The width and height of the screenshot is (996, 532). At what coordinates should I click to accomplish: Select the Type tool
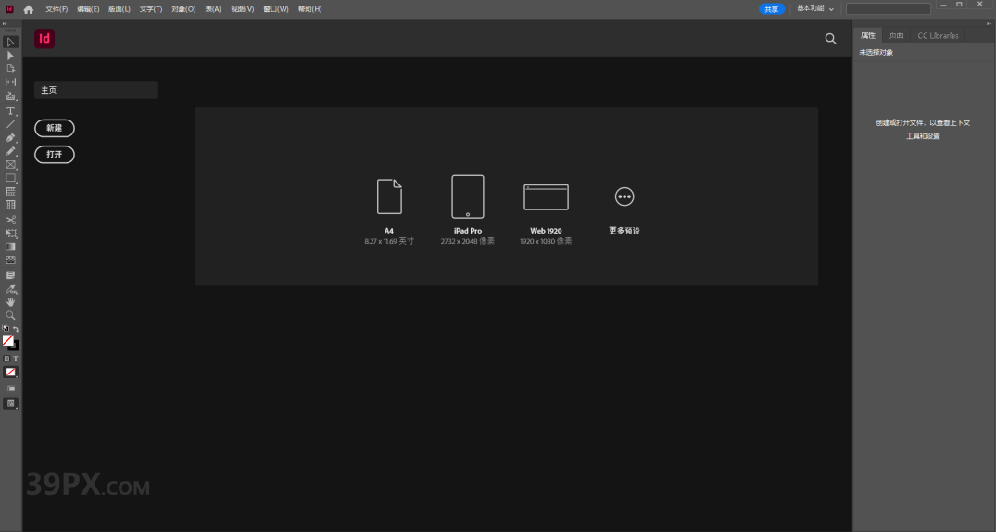[10, 110]
